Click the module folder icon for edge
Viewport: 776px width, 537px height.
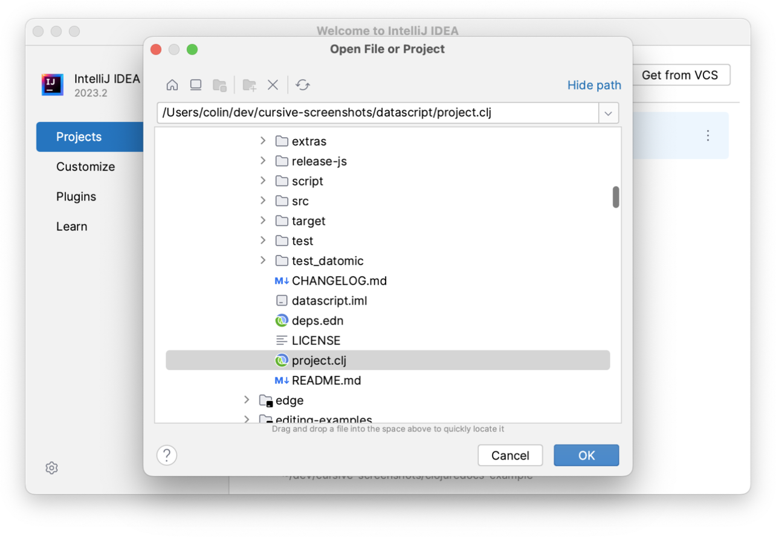pyautogui.click(x=265, y=400)
